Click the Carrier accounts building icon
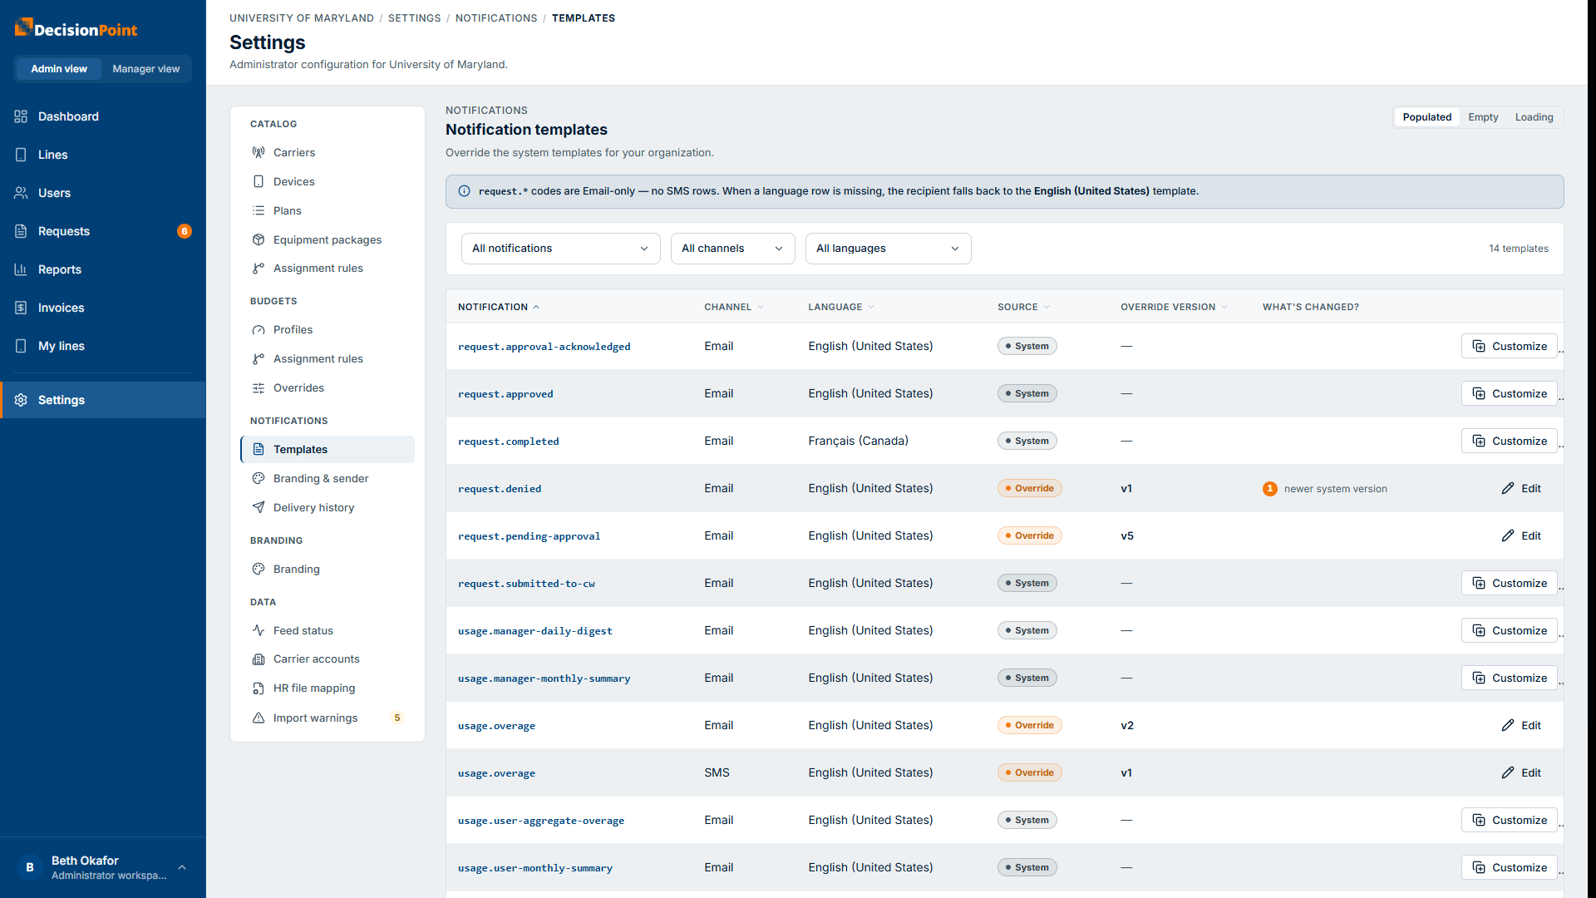 tap(259, 659)
